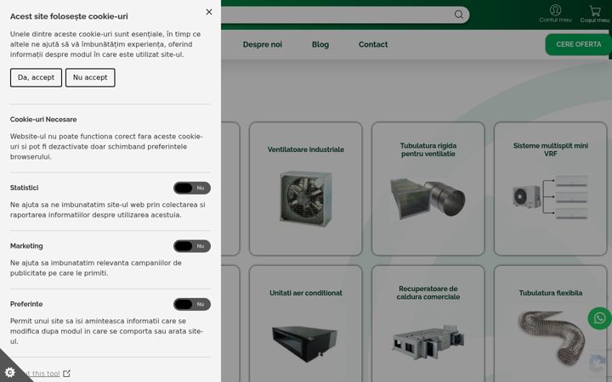Decline cookies with 'Nu accept'
This screenshot has height=382, width=612.
coord(90,77)
